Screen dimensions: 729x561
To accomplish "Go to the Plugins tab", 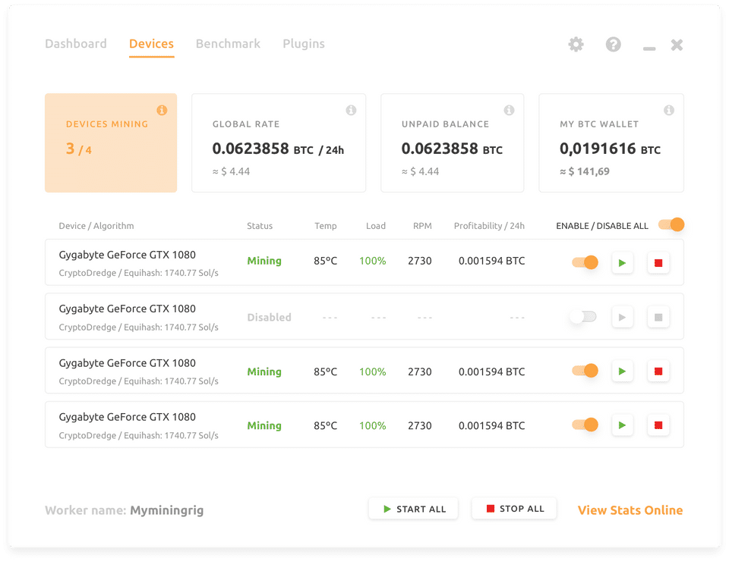I will pyautogui.click(x=304, y=44).
